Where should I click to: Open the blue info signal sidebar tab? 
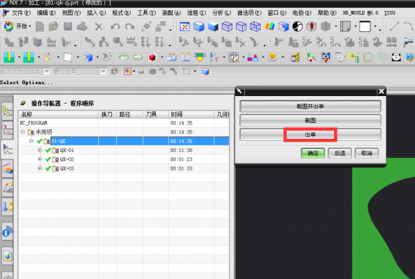tap(8, 231)
